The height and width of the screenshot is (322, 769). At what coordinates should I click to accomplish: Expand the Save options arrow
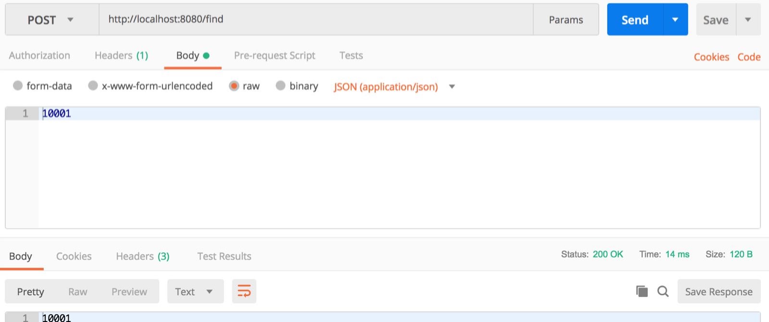748,20
